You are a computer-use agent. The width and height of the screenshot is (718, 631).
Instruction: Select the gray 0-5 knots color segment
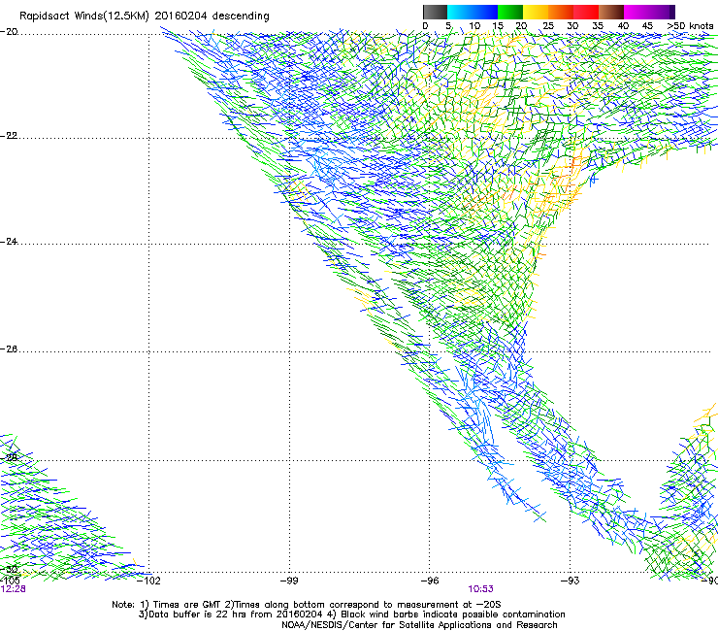coord(435,12)
